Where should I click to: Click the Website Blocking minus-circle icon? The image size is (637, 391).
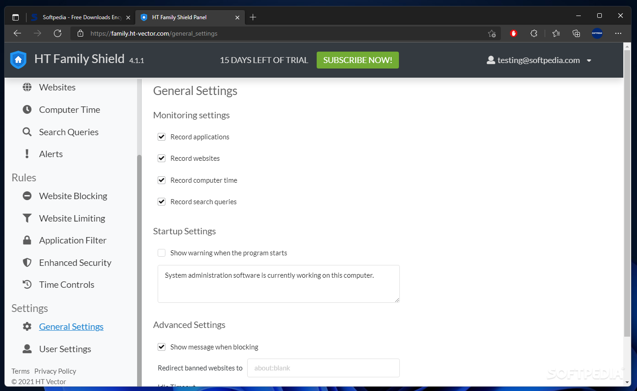pyautogui.click(x=27, y=196)
